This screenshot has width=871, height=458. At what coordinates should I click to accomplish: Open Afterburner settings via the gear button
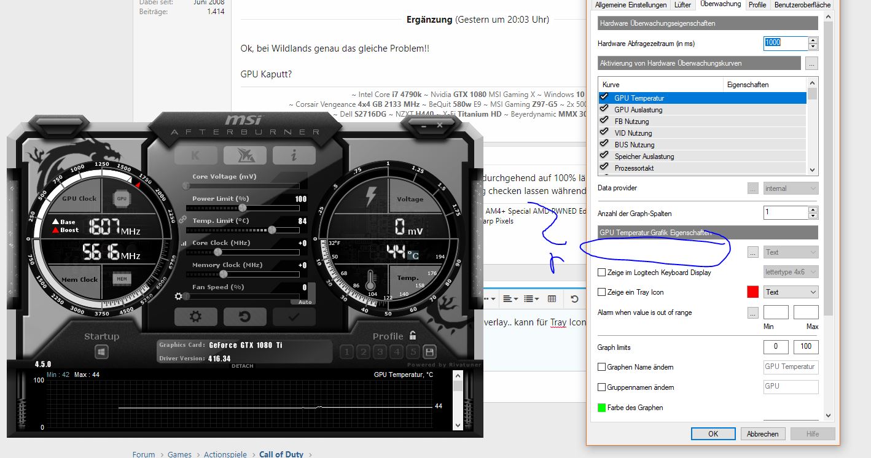tap(196, 316)
